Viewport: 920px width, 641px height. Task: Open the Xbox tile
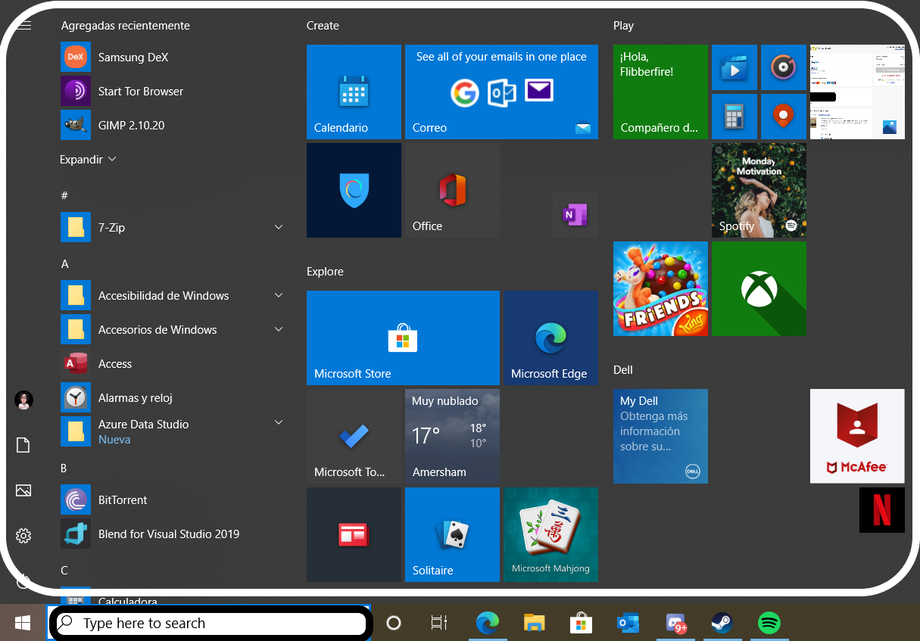tap(759, 288)
